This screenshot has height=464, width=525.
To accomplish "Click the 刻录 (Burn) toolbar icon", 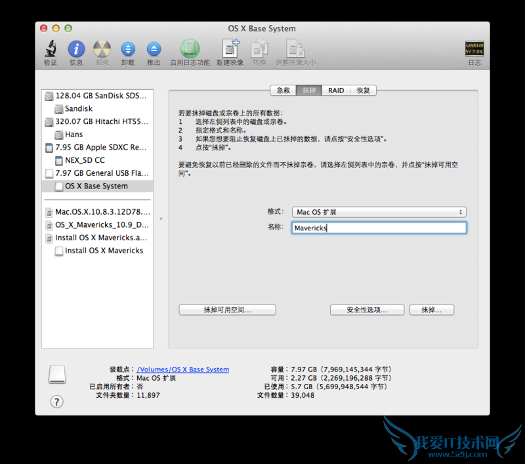I will coord(102,49).
